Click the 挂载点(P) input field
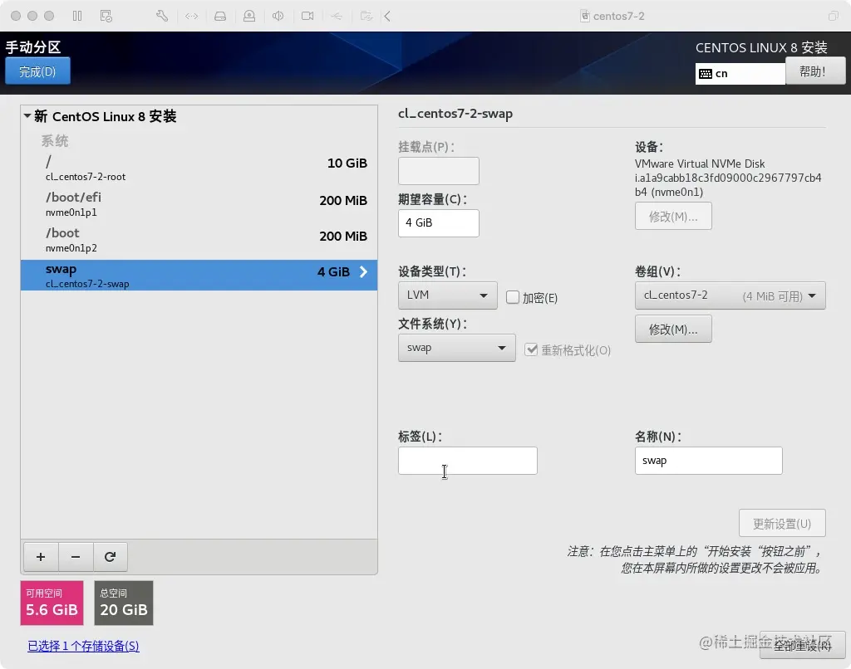This screenshot has width=851, height=669. tap(439, 171)
